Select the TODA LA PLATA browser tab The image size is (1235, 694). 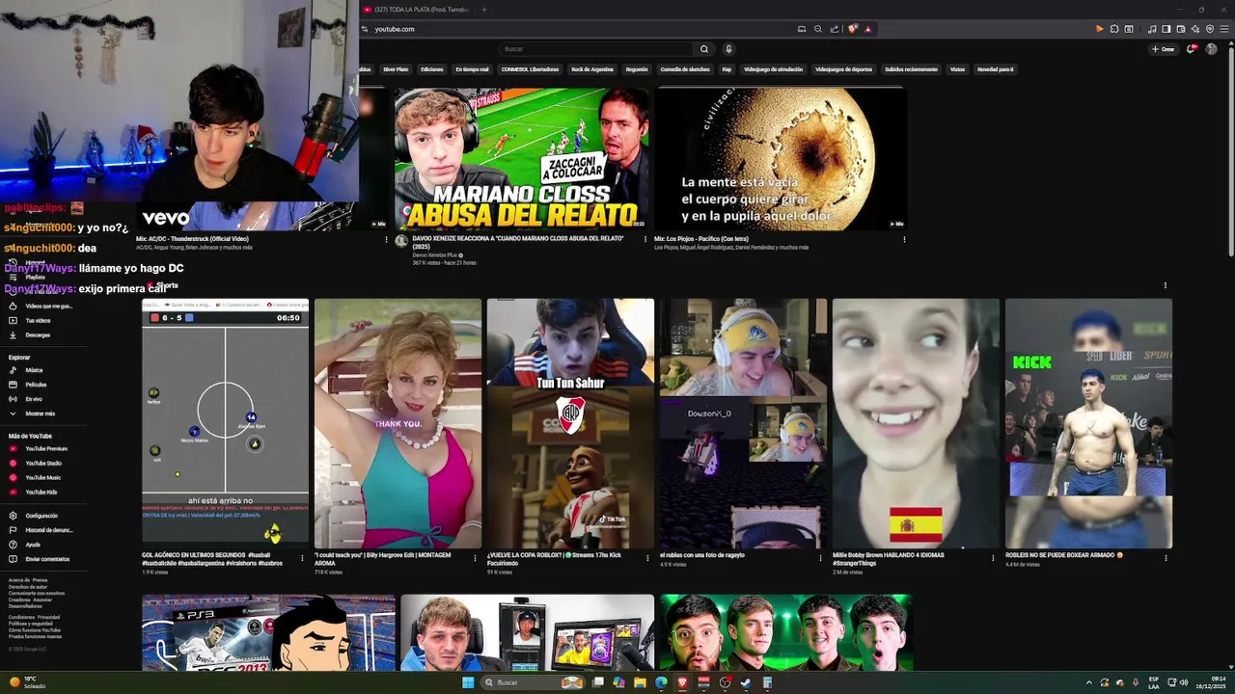[x=415, y=10]
